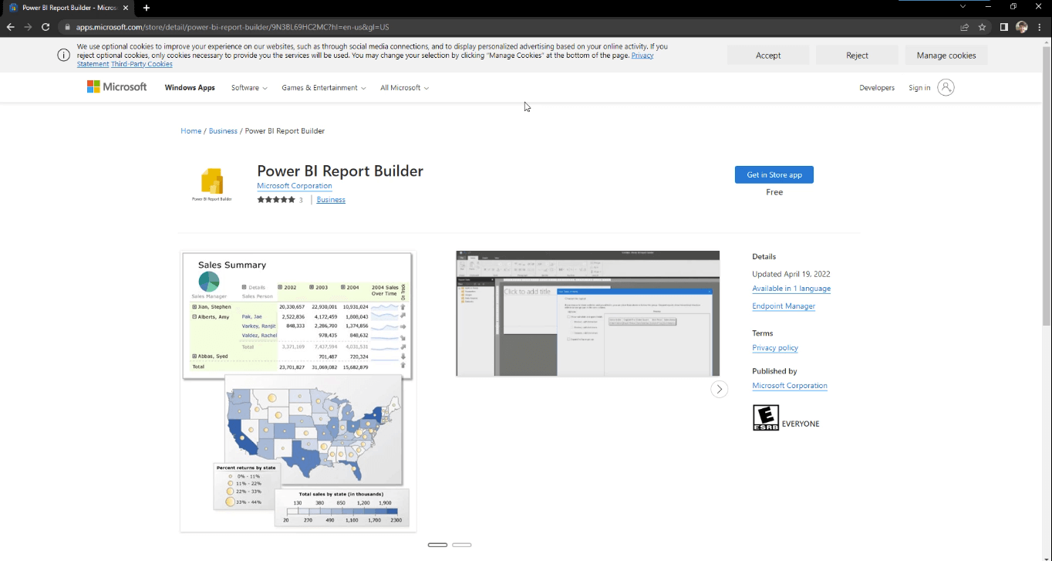The image size is (1052, 561).
Task: Go to Business breadcrumb
Action: [223, 131]
